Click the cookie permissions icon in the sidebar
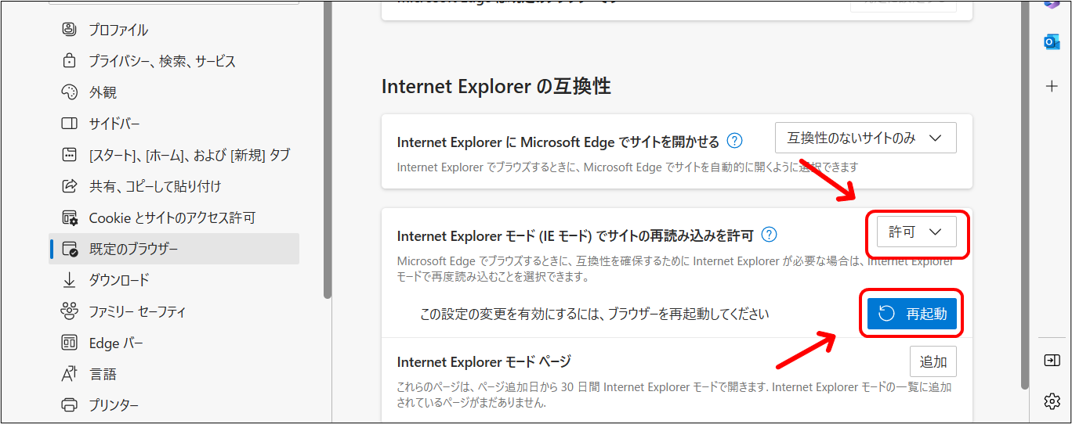 [70, 217]
